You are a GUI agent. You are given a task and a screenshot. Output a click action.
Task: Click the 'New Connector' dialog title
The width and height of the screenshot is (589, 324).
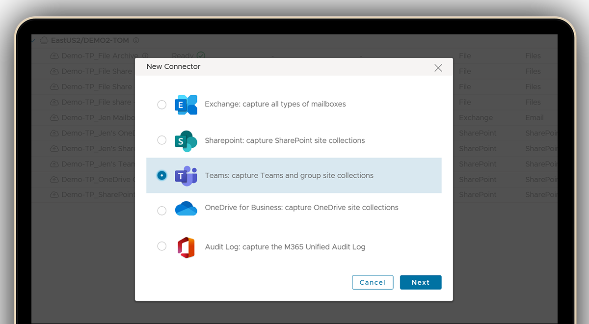[173, 67]
